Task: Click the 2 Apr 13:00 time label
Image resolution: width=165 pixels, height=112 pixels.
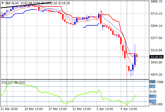Action: pos(105,109)
